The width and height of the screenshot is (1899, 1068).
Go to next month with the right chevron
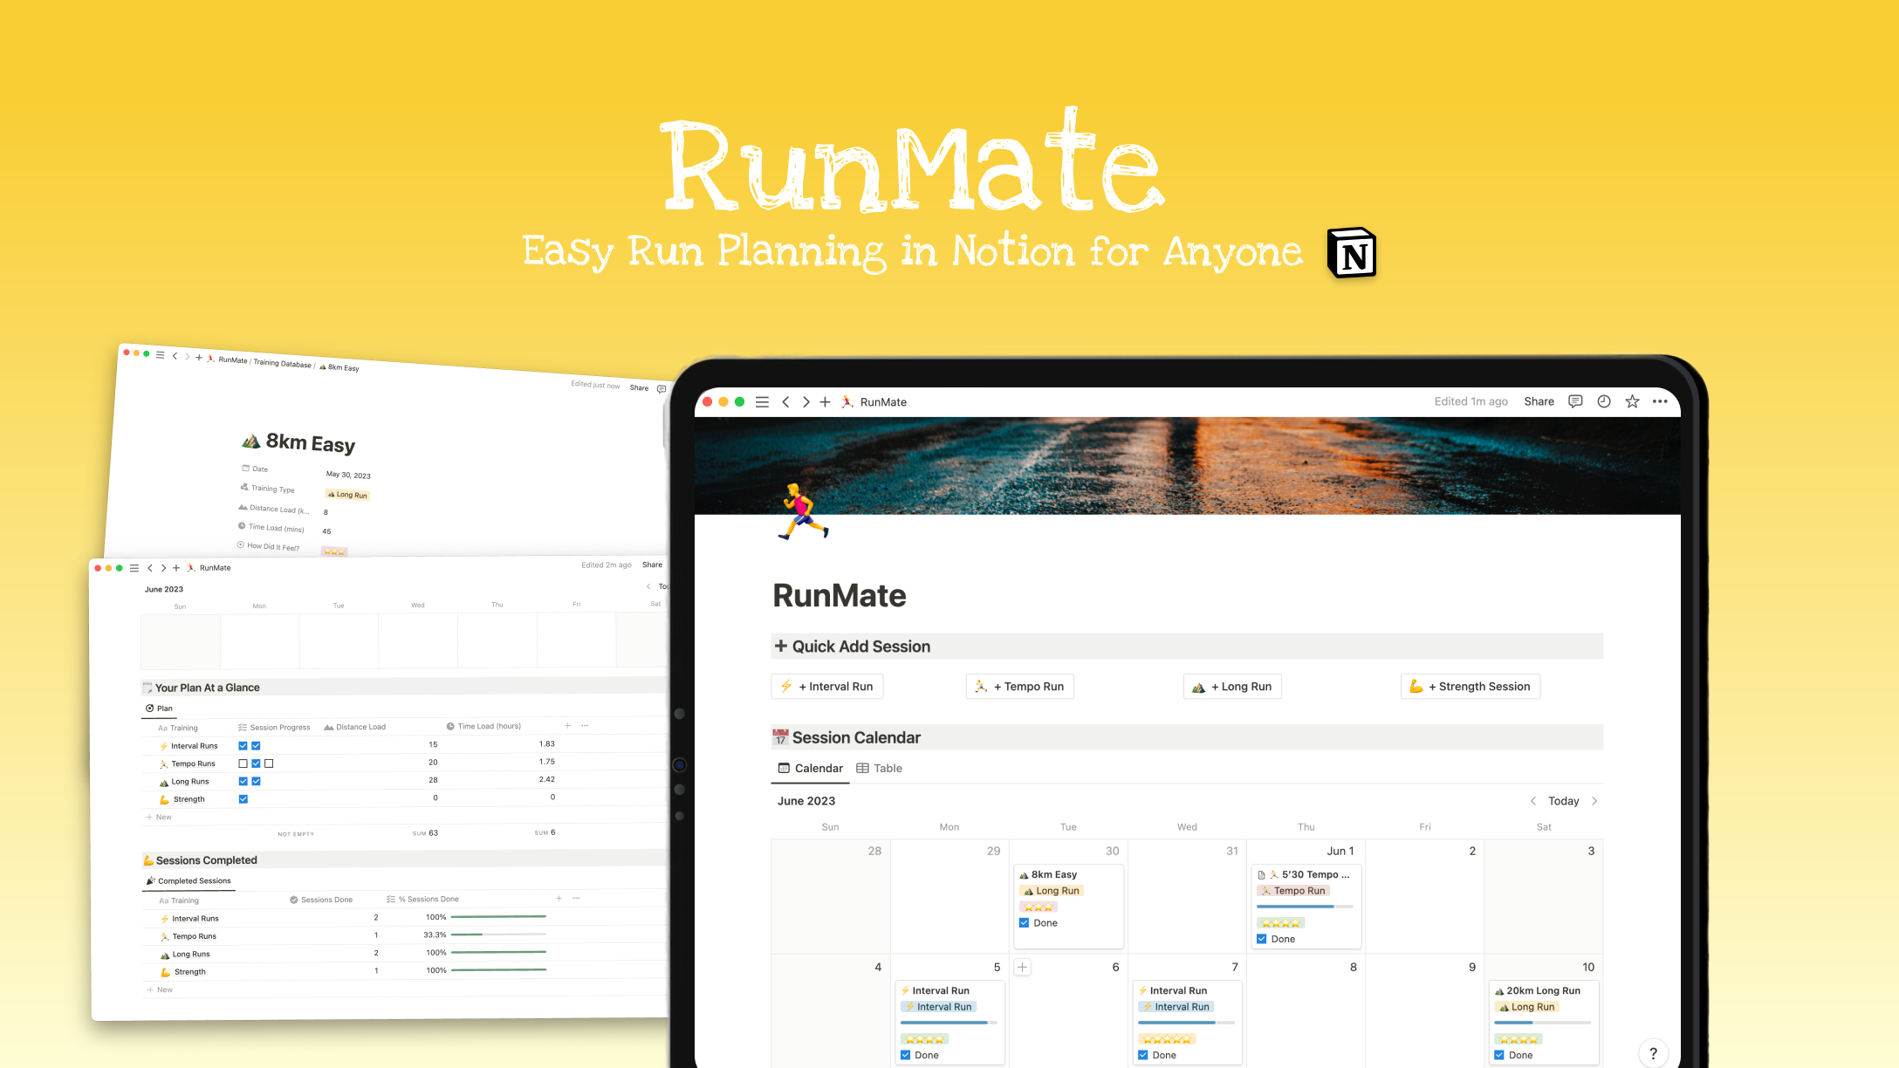(x=1595, y=800)
